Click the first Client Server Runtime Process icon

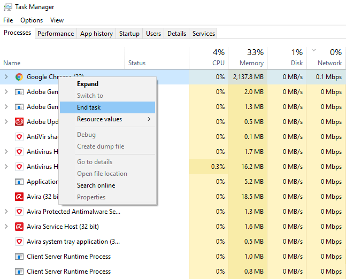point(19,257)
